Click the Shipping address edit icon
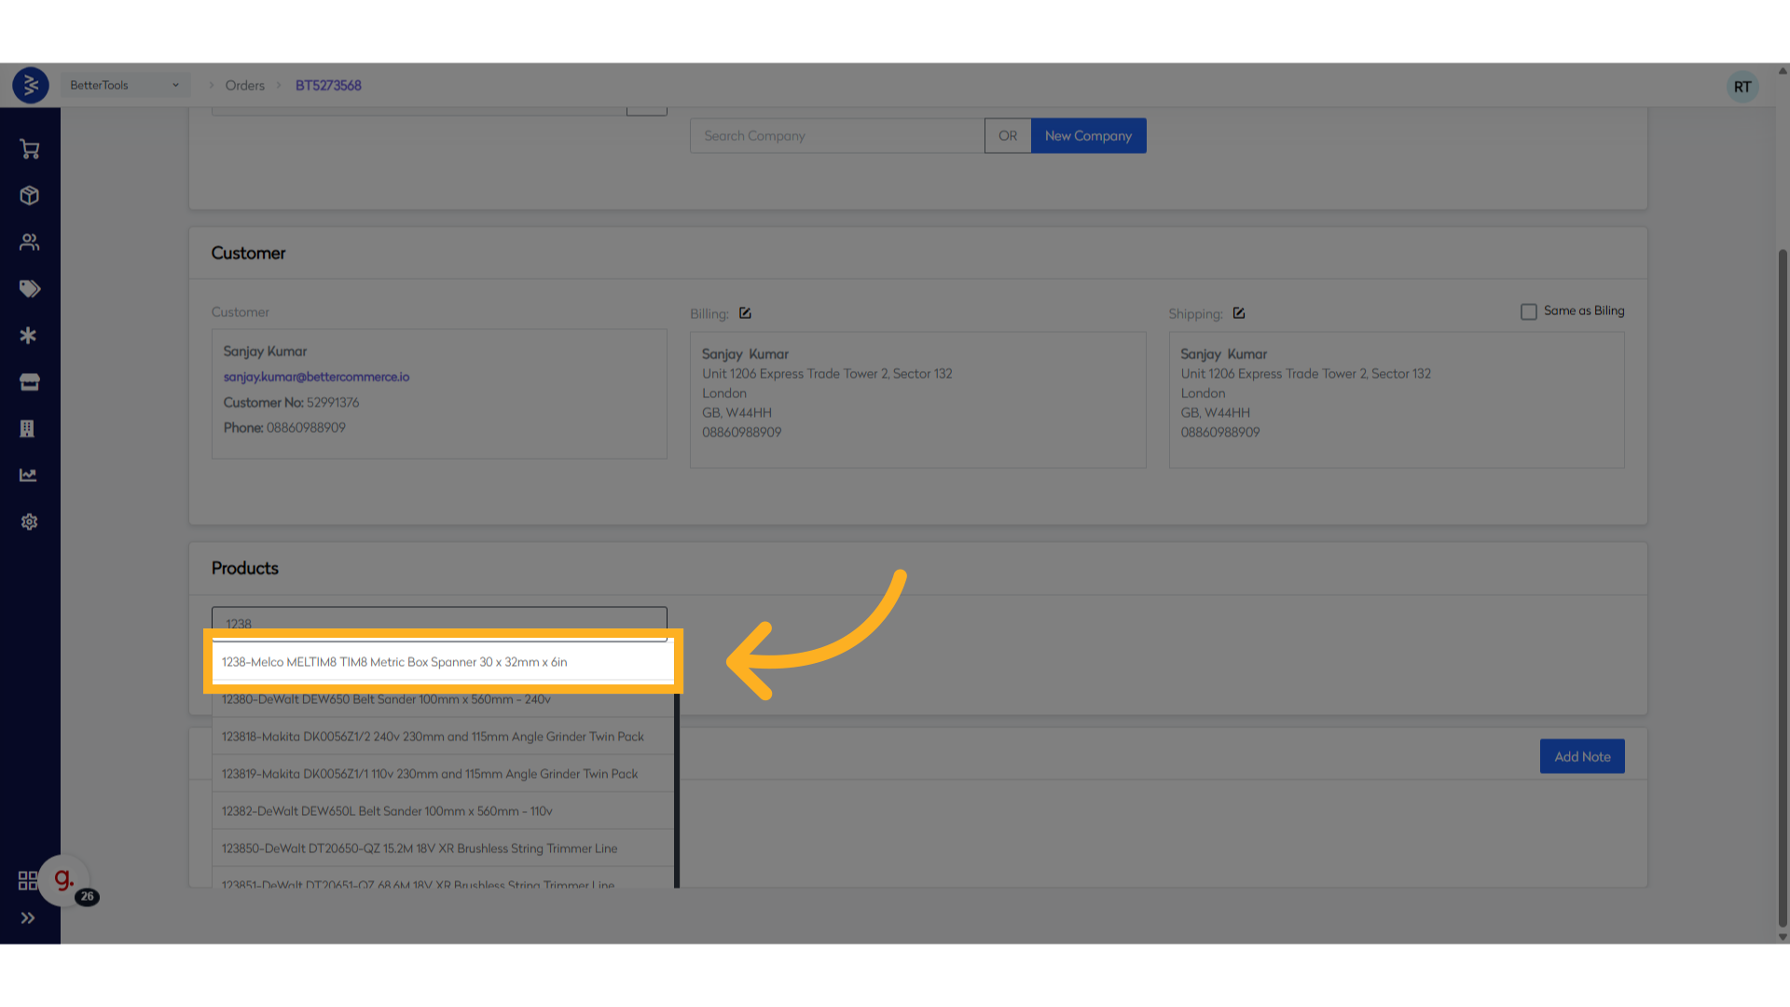This screenshot has width=1790, height=1007. pos(1239,313)
